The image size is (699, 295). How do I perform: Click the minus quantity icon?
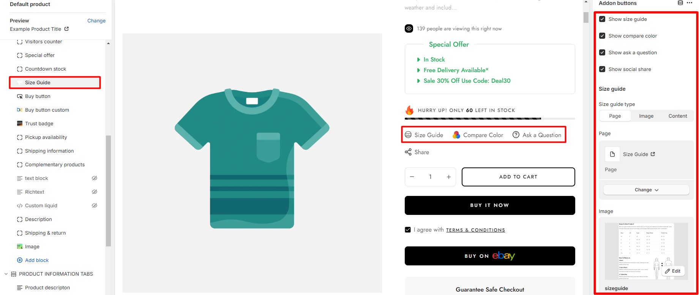tap(412, 177)
